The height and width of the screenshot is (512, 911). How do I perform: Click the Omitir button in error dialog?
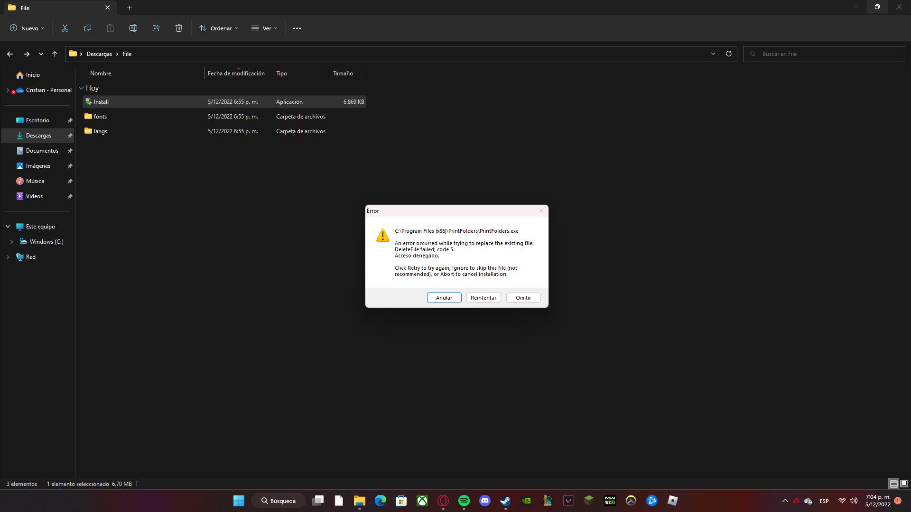click(x=523, y=298)
